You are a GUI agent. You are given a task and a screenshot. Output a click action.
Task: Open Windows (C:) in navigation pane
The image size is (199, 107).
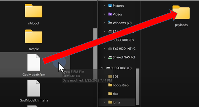pos(122,23)
